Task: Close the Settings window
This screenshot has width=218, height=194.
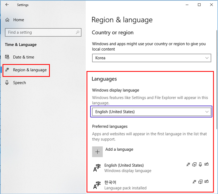Action: [x=211, y=5]
